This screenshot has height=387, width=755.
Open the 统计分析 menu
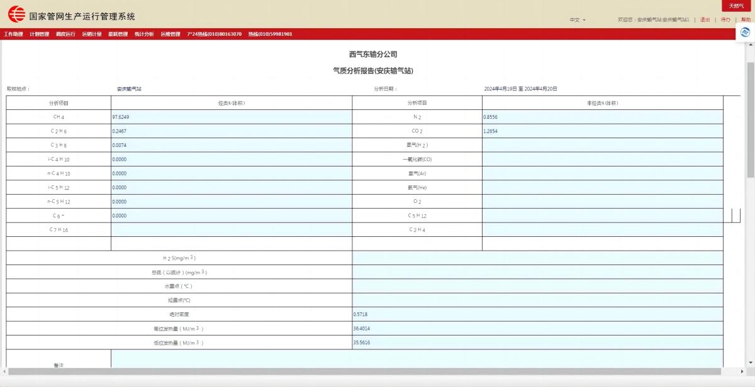[x=144, y=34]
